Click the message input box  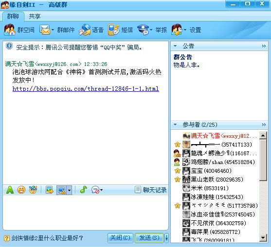[86, 213]
